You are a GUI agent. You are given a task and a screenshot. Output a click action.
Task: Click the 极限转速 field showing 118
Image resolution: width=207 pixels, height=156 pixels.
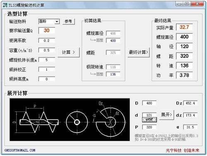[113, 67]
